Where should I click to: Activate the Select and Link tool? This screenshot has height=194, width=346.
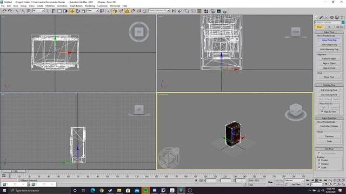[x=17, y=11]
